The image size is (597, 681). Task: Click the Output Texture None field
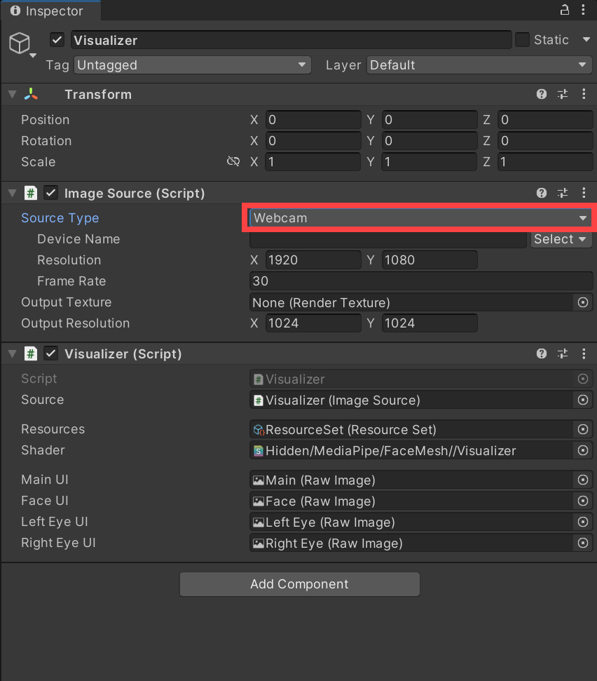point(411,302)
